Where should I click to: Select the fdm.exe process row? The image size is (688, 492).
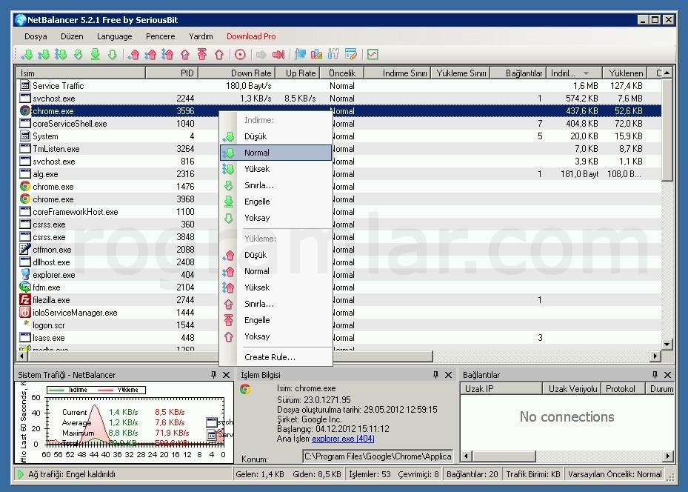(x=338, y=287)
